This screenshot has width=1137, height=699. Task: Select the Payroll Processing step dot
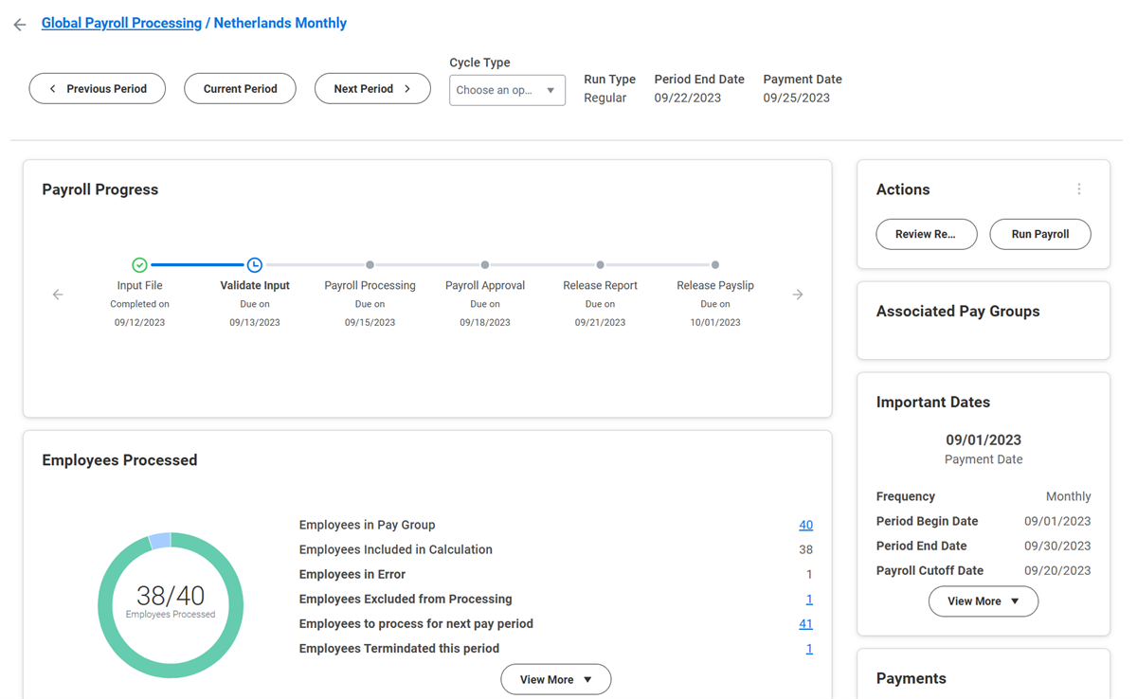point(370,265)
